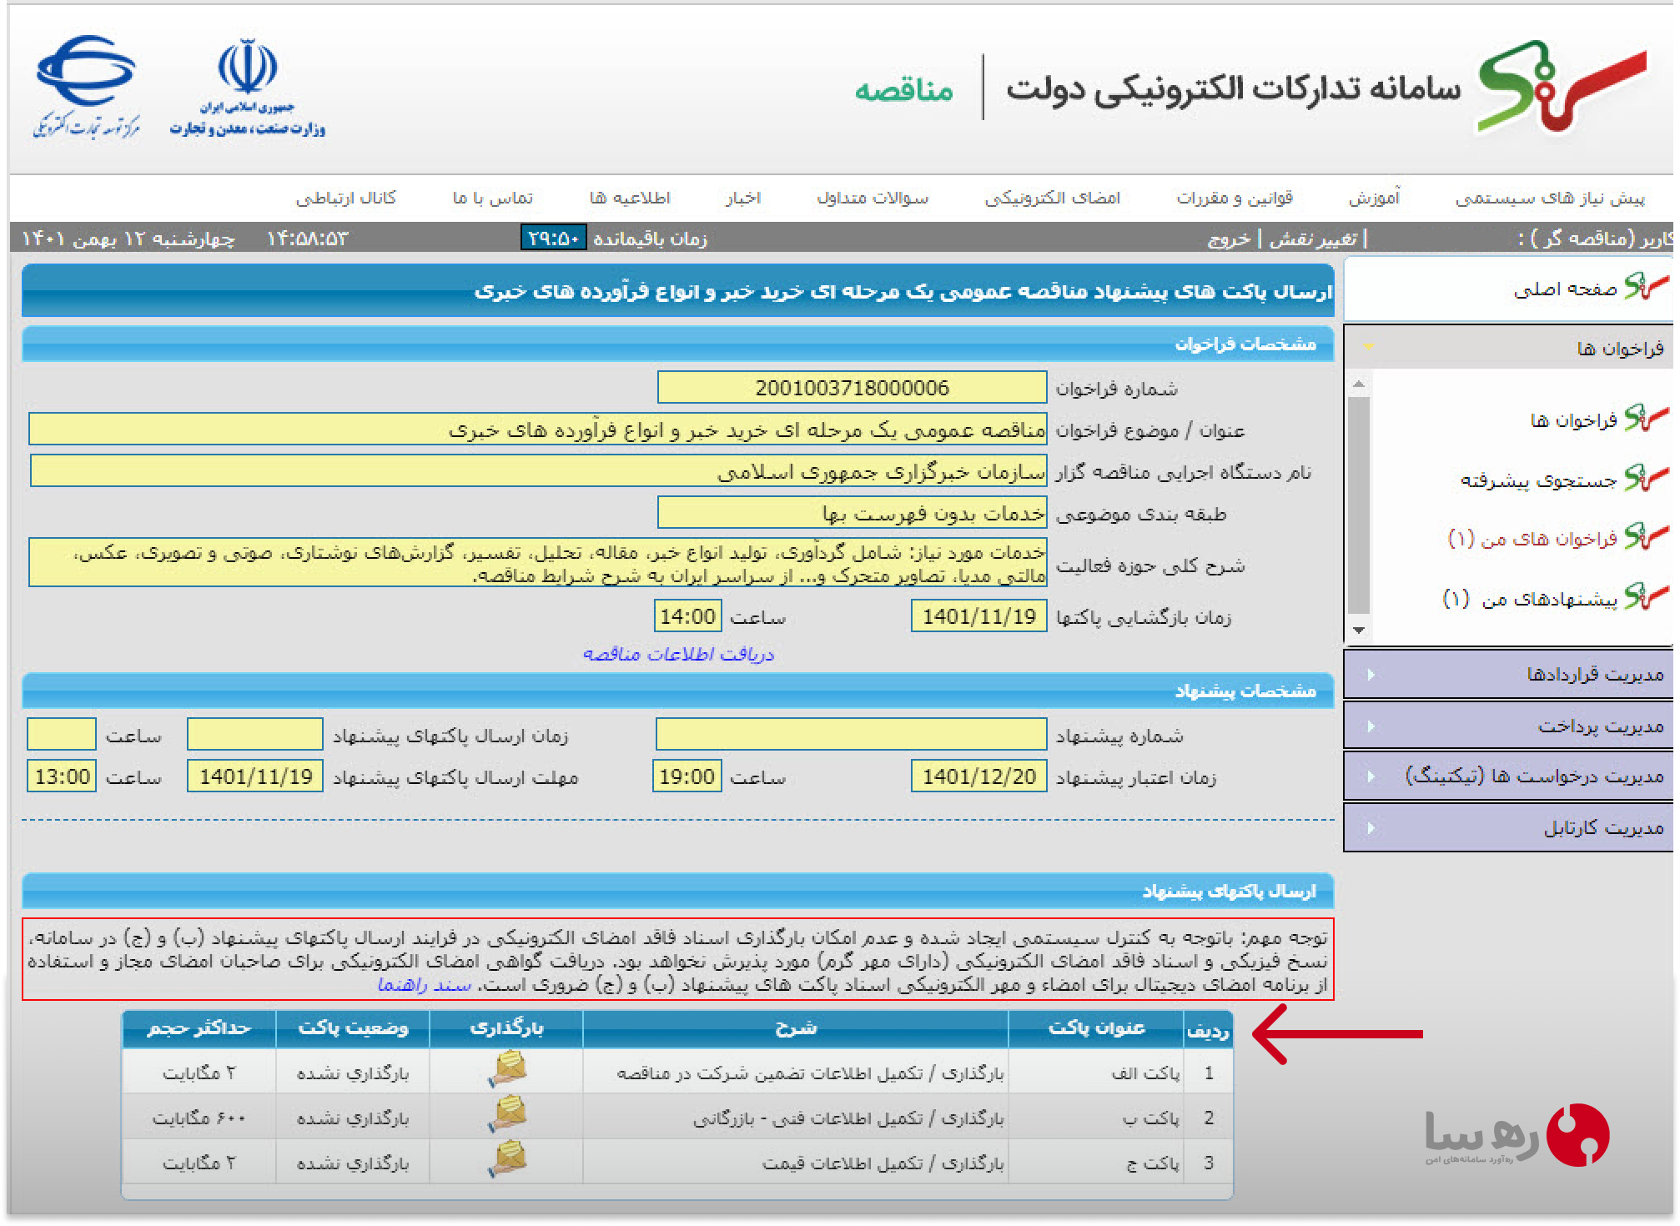Open the اطلاعیه ها menu item
Image resolution: width=1680 pixels, height=1226 pixels.
coord(630,198)
